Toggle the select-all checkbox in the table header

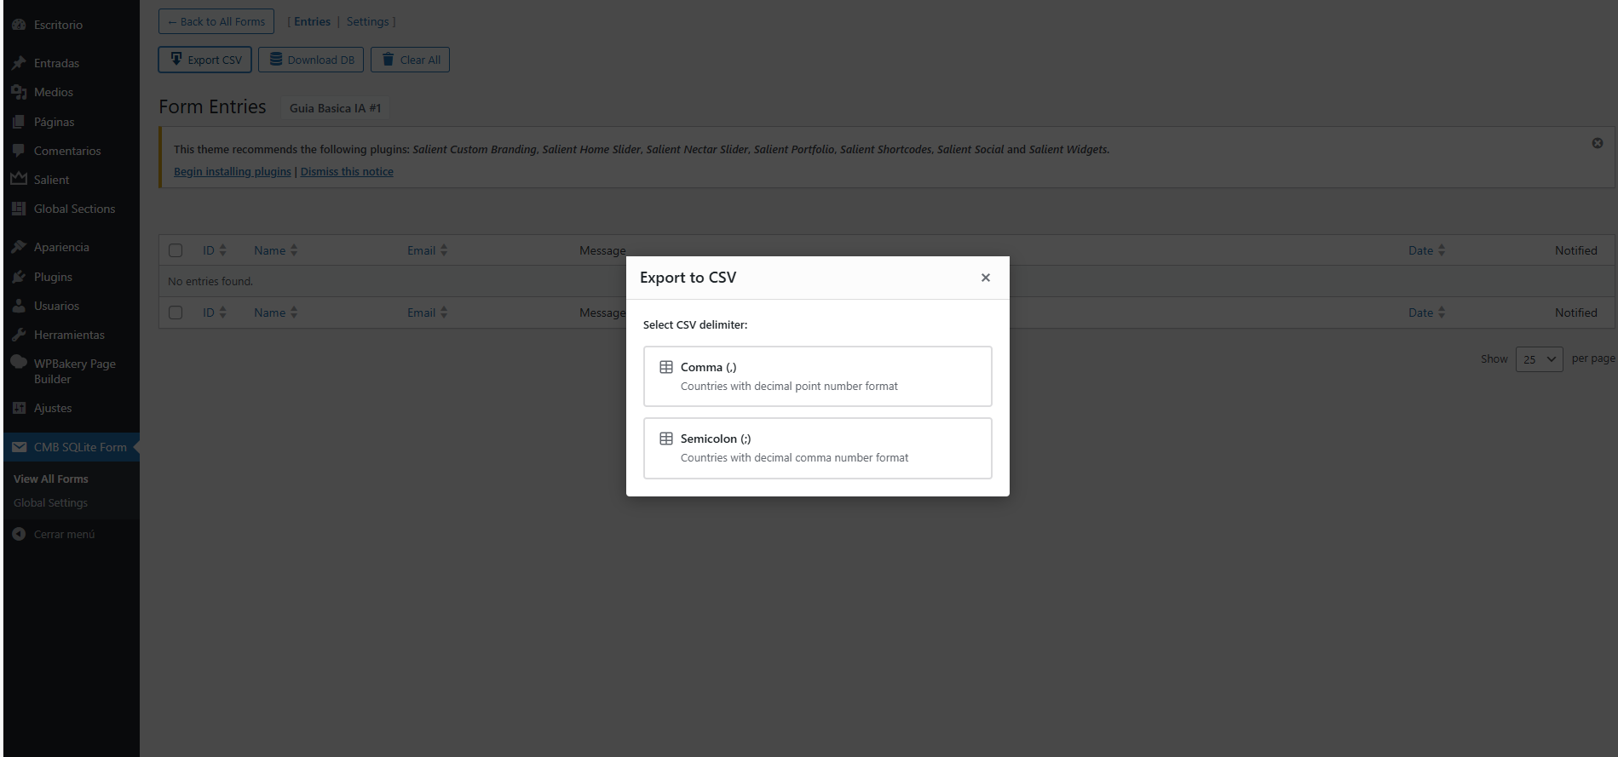[176, 250]
